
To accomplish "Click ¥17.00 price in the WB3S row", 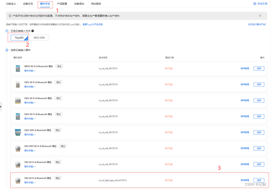I will 169,68.
